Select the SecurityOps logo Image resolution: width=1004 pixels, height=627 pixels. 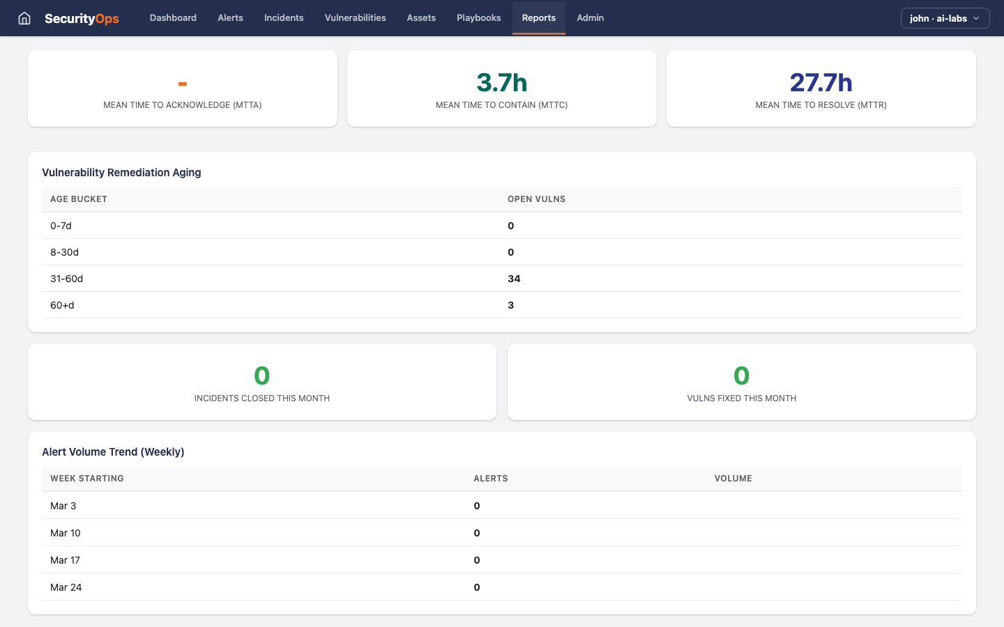81,18
